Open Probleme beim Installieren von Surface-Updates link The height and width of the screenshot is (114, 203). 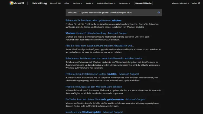[102, 74]
